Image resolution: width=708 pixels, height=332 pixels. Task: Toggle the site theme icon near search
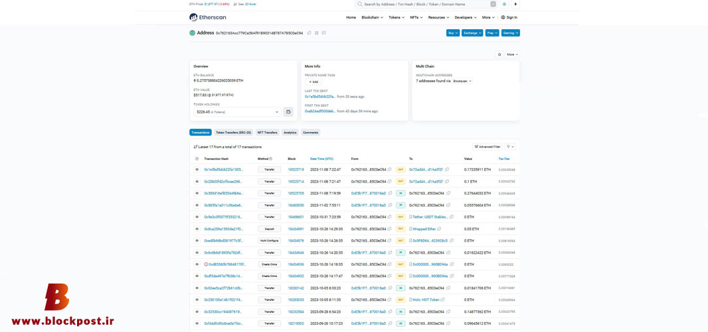[504, 4]
